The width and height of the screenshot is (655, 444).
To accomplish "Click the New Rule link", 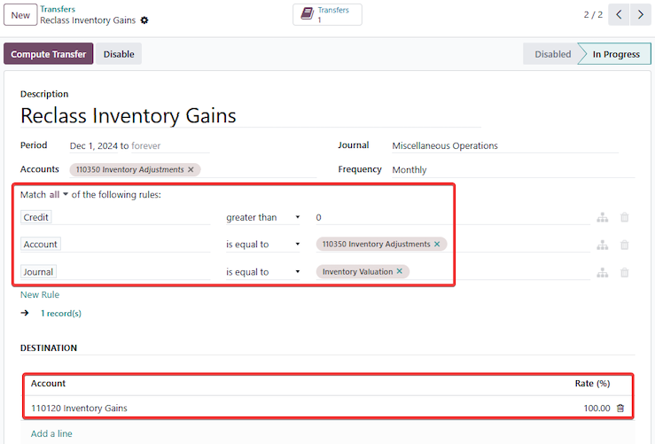I will pos(40,294).
